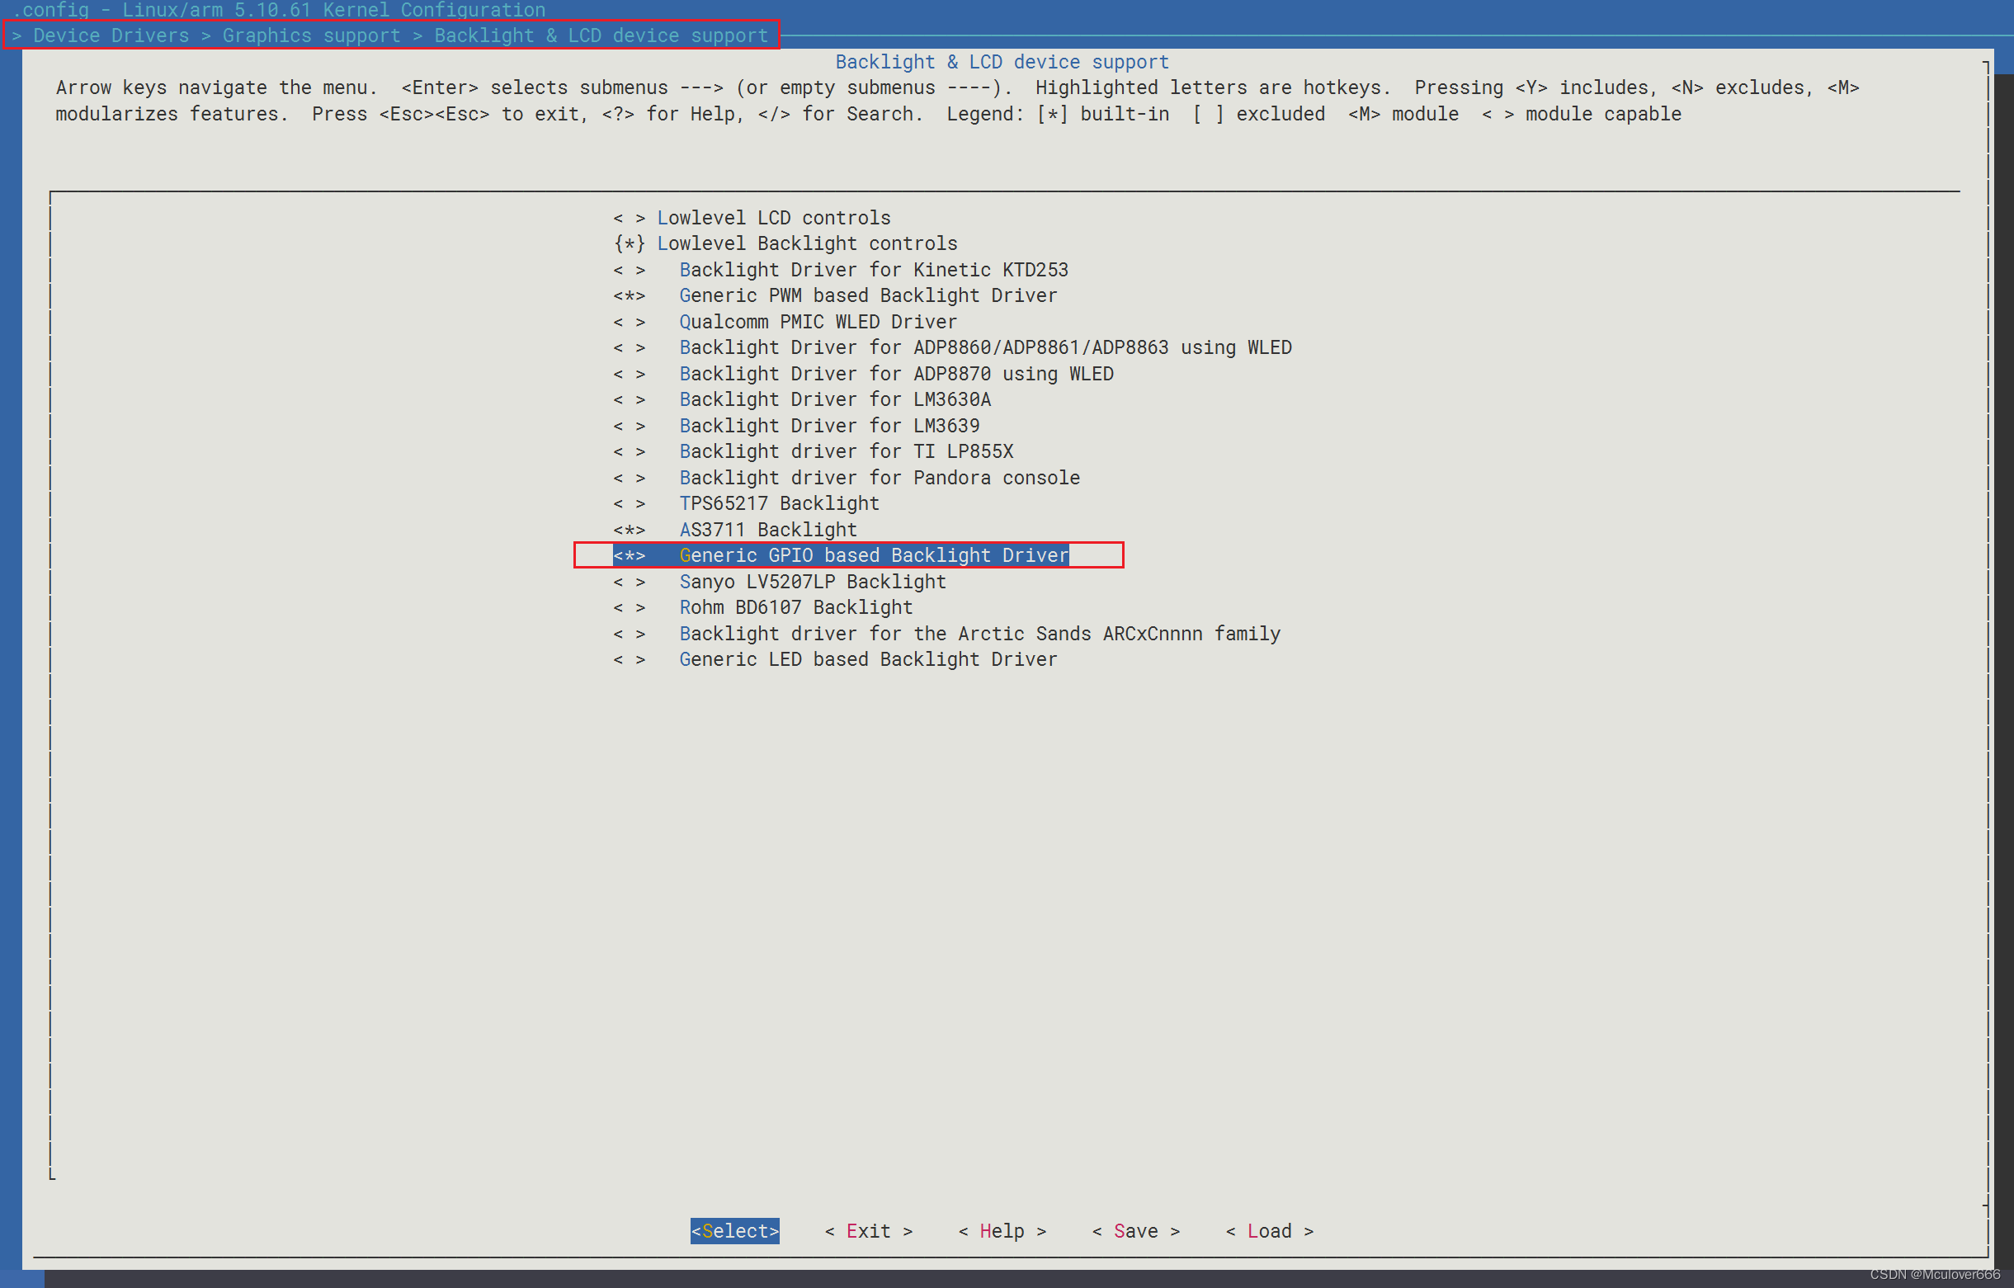Toggle the Lowlevel LCD controls option marker

click(x=629, y=219)
